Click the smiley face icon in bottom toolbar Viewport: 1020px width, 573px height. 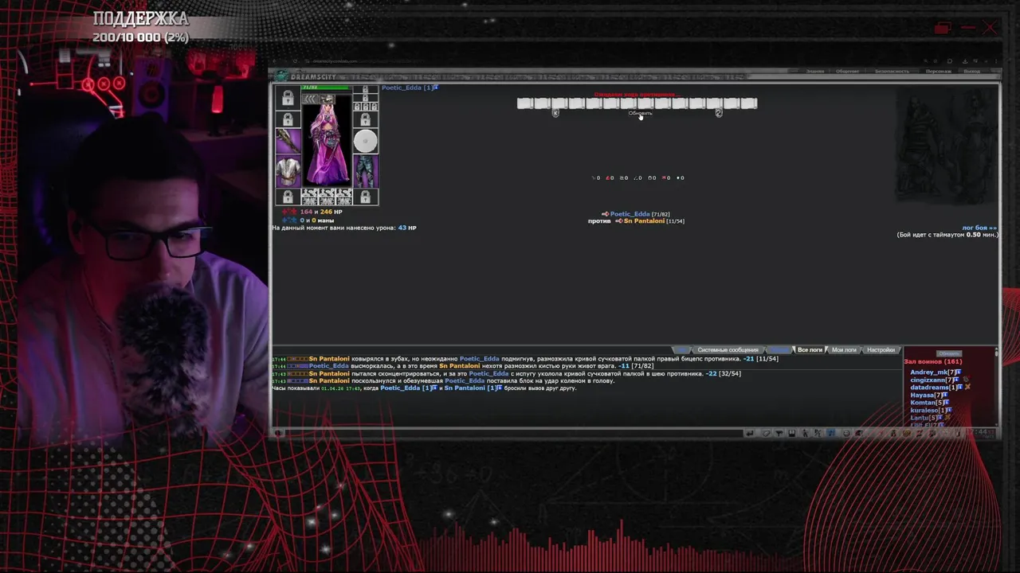pyautogui.click(x=846, y=433)
